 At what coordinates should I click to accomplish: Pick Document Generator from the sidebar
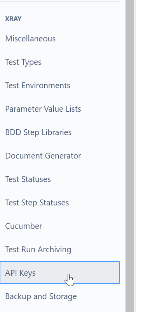(60, 156)
